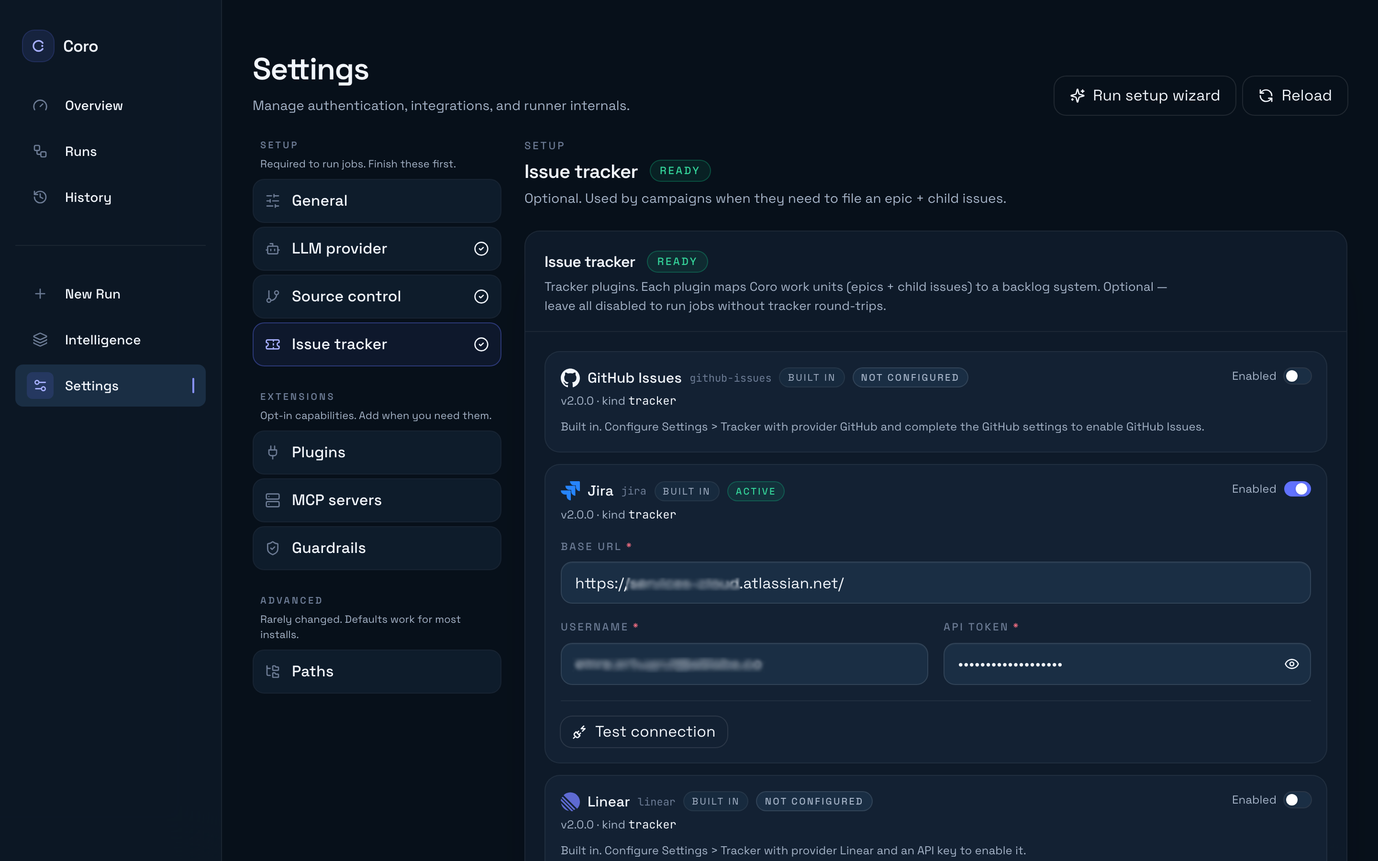Viewport: 1378px width, 861px height.
Task: Click the Jira logo icon
Action: pyautogui.click(x=570, y=490)
